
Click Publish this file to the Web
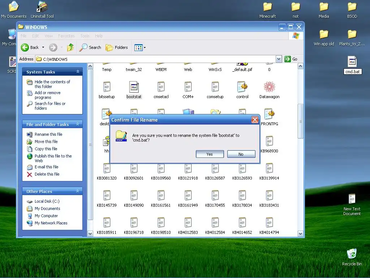tap(53, 159)
